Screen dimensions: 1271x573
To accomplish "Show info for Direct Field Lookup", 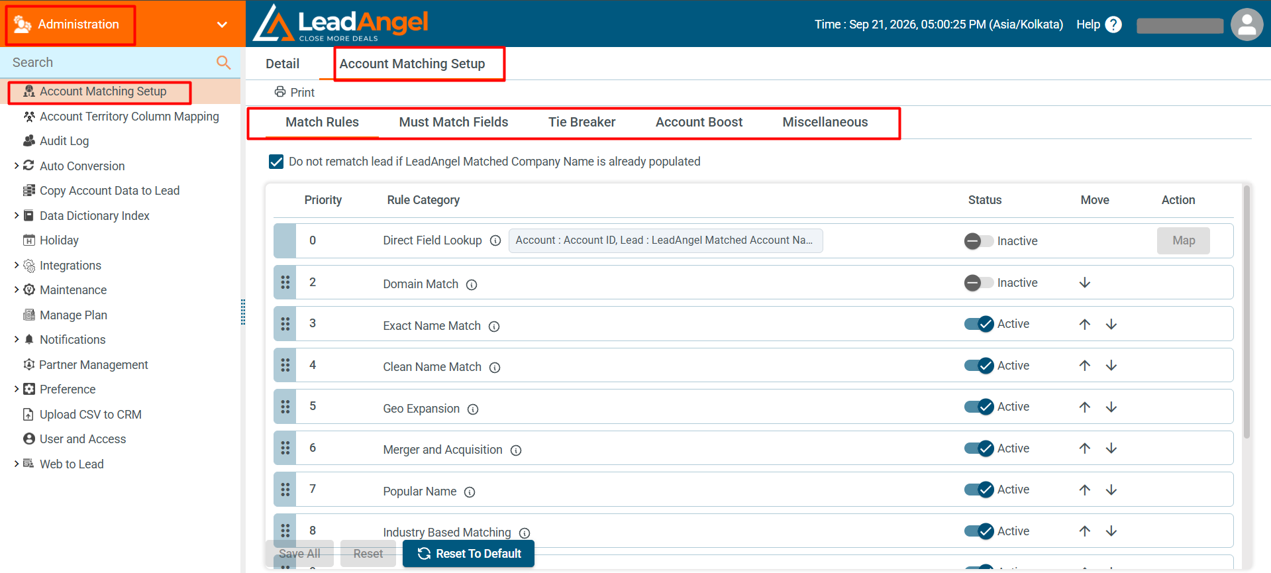I will [495, 240].
